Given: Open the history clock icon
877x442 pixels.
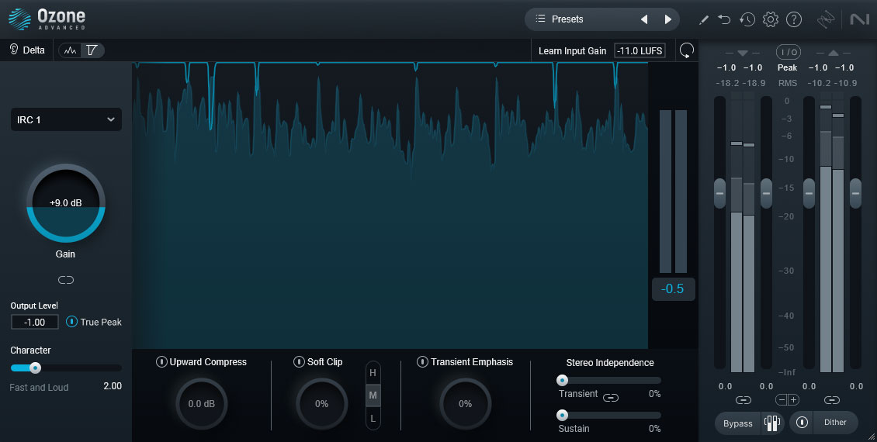Looking at the screenshot, I should [747, 19].
